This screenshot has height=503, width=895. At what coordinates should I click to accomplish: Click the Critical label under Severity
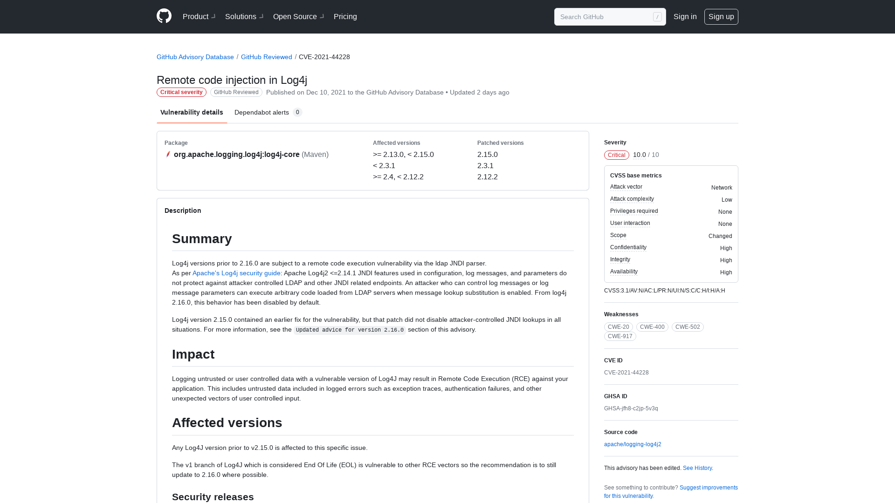[x=617, y=155]
